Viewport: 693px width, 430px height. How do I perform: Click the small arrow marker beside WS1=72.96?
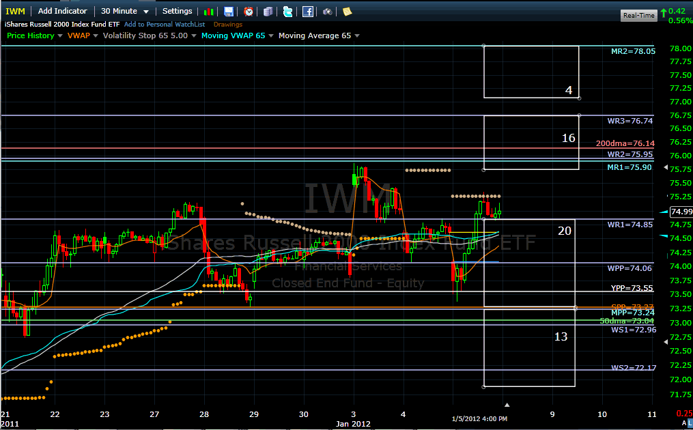[x=666, y=342]
